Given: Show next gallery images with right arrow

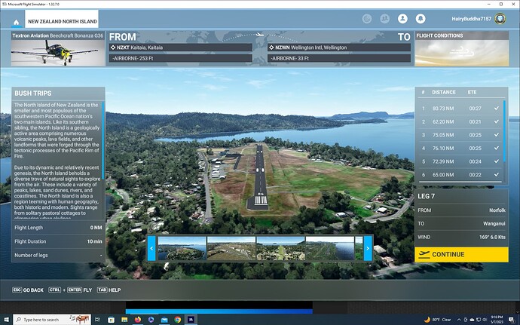Looking at the screenshot, I should [x=368, y=248].
